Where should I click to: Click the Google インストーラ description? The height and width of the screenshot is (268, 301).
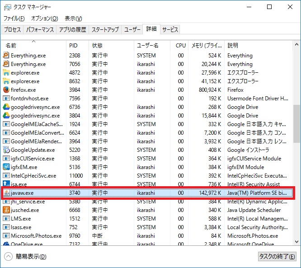point(248,150)
